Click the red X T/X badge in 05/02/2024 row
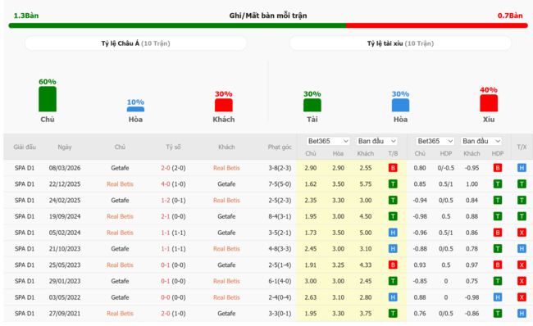 tap(522, 233)
